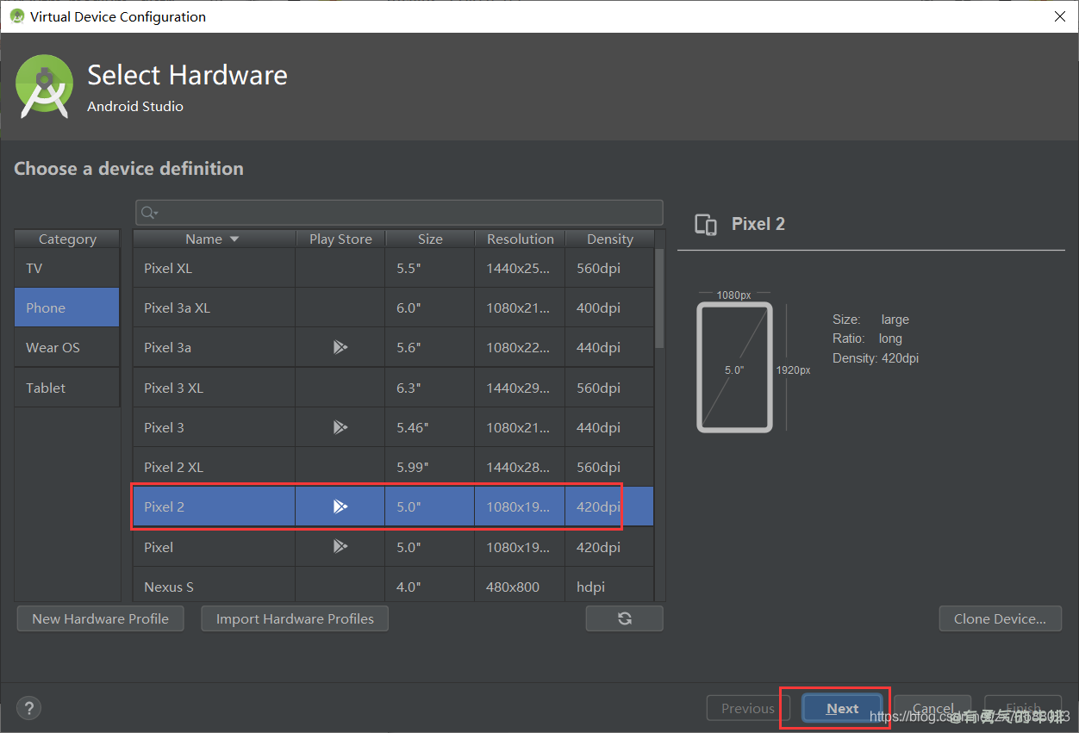Select the Phone category

pos(67,307)
